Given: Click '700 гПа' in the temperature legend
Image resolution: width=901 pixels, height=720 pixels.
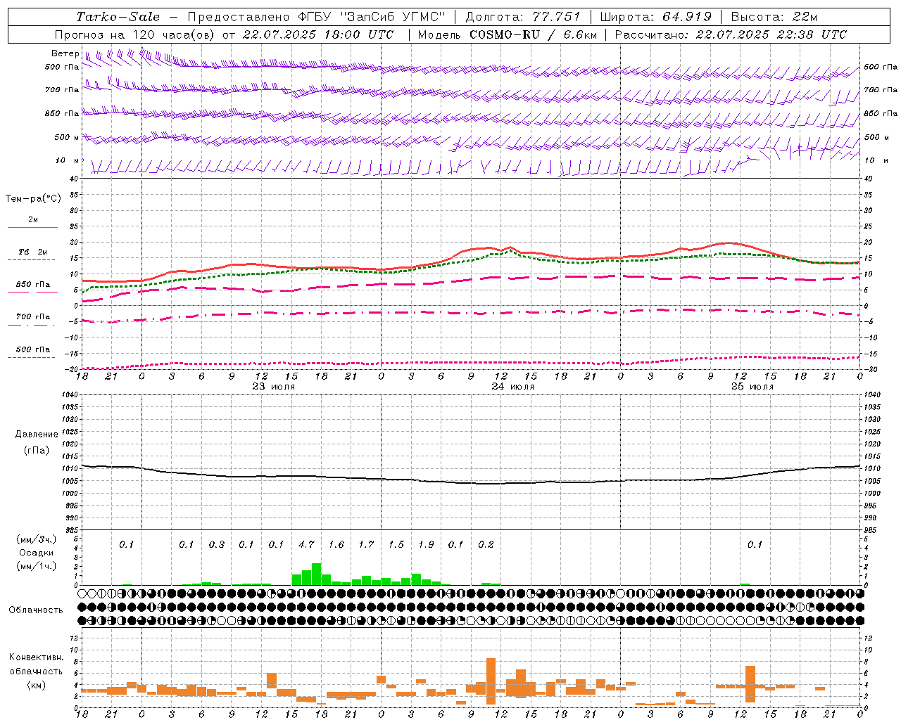Looking at the screenshot, I should [x=33, y=317].
